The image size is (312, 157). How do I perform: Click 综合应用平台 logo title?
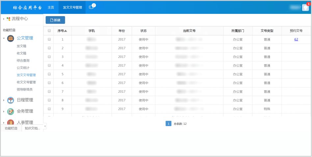click(27, 8)
